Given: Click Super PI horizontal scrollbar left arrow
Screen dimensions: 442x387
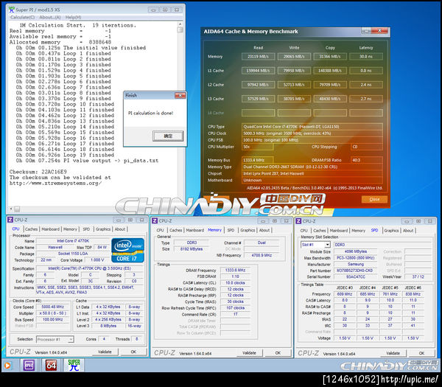Looking at the screenshot, I should [11, 209].
